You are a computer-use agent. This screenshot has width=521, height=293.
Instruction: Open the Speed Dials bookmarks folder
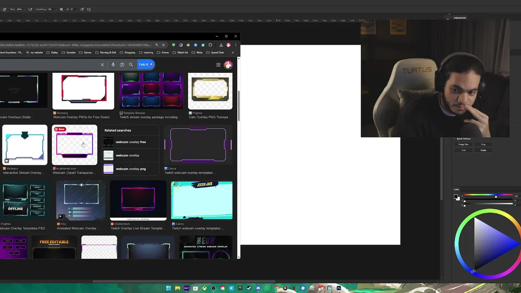coord(215,52)
